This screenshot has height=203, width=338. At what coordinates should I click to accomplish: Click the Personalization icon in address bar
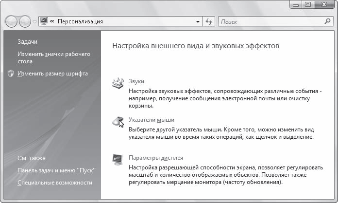44,21
